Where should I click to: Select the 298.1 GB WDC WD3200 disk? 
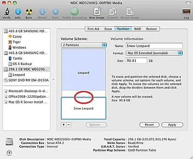tap(26, 69)
